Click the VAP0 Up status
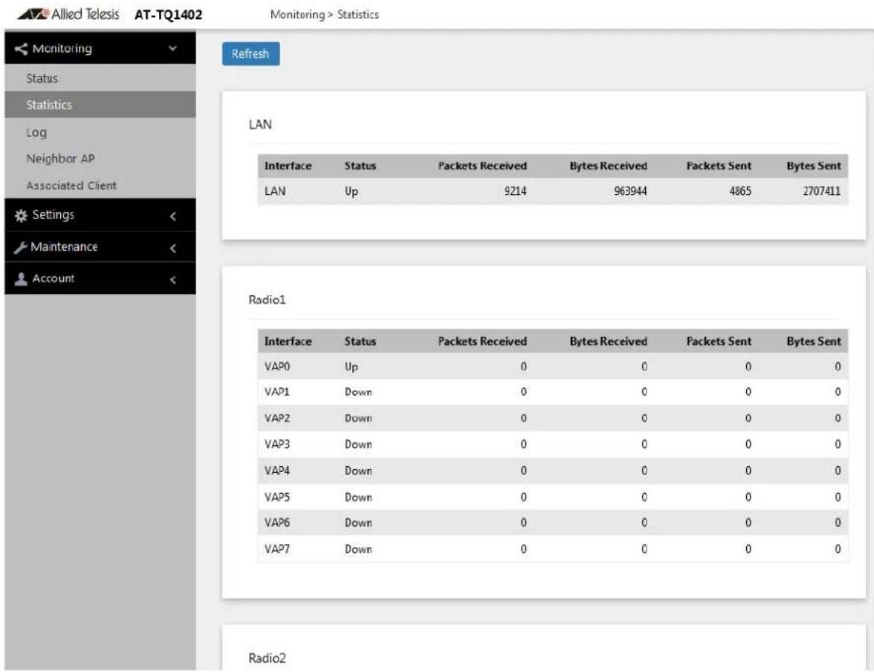The height and width of the screenshot is (672, 874). 351,366
